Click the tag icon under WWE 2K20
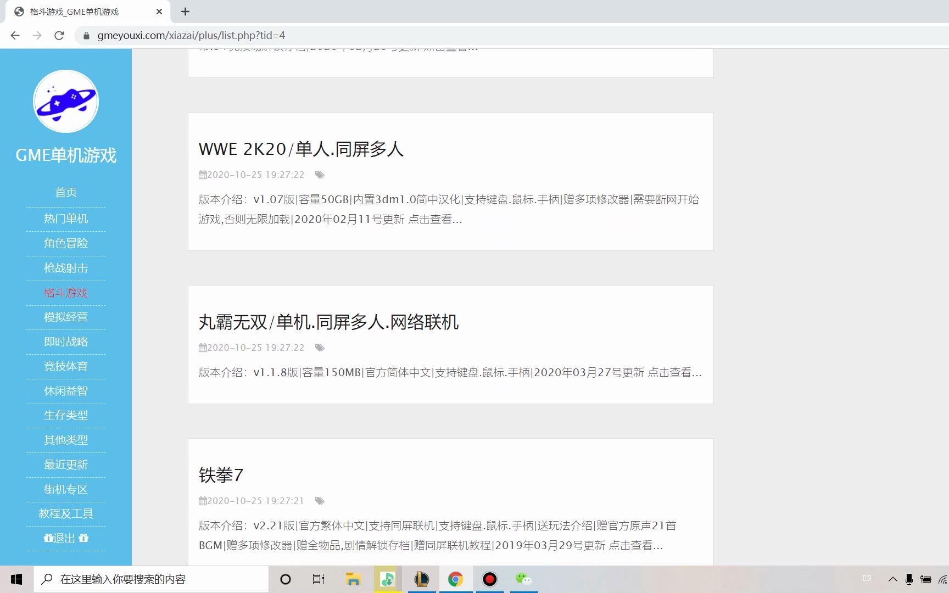Screen dimensions: 949x593 click(320, 175)
